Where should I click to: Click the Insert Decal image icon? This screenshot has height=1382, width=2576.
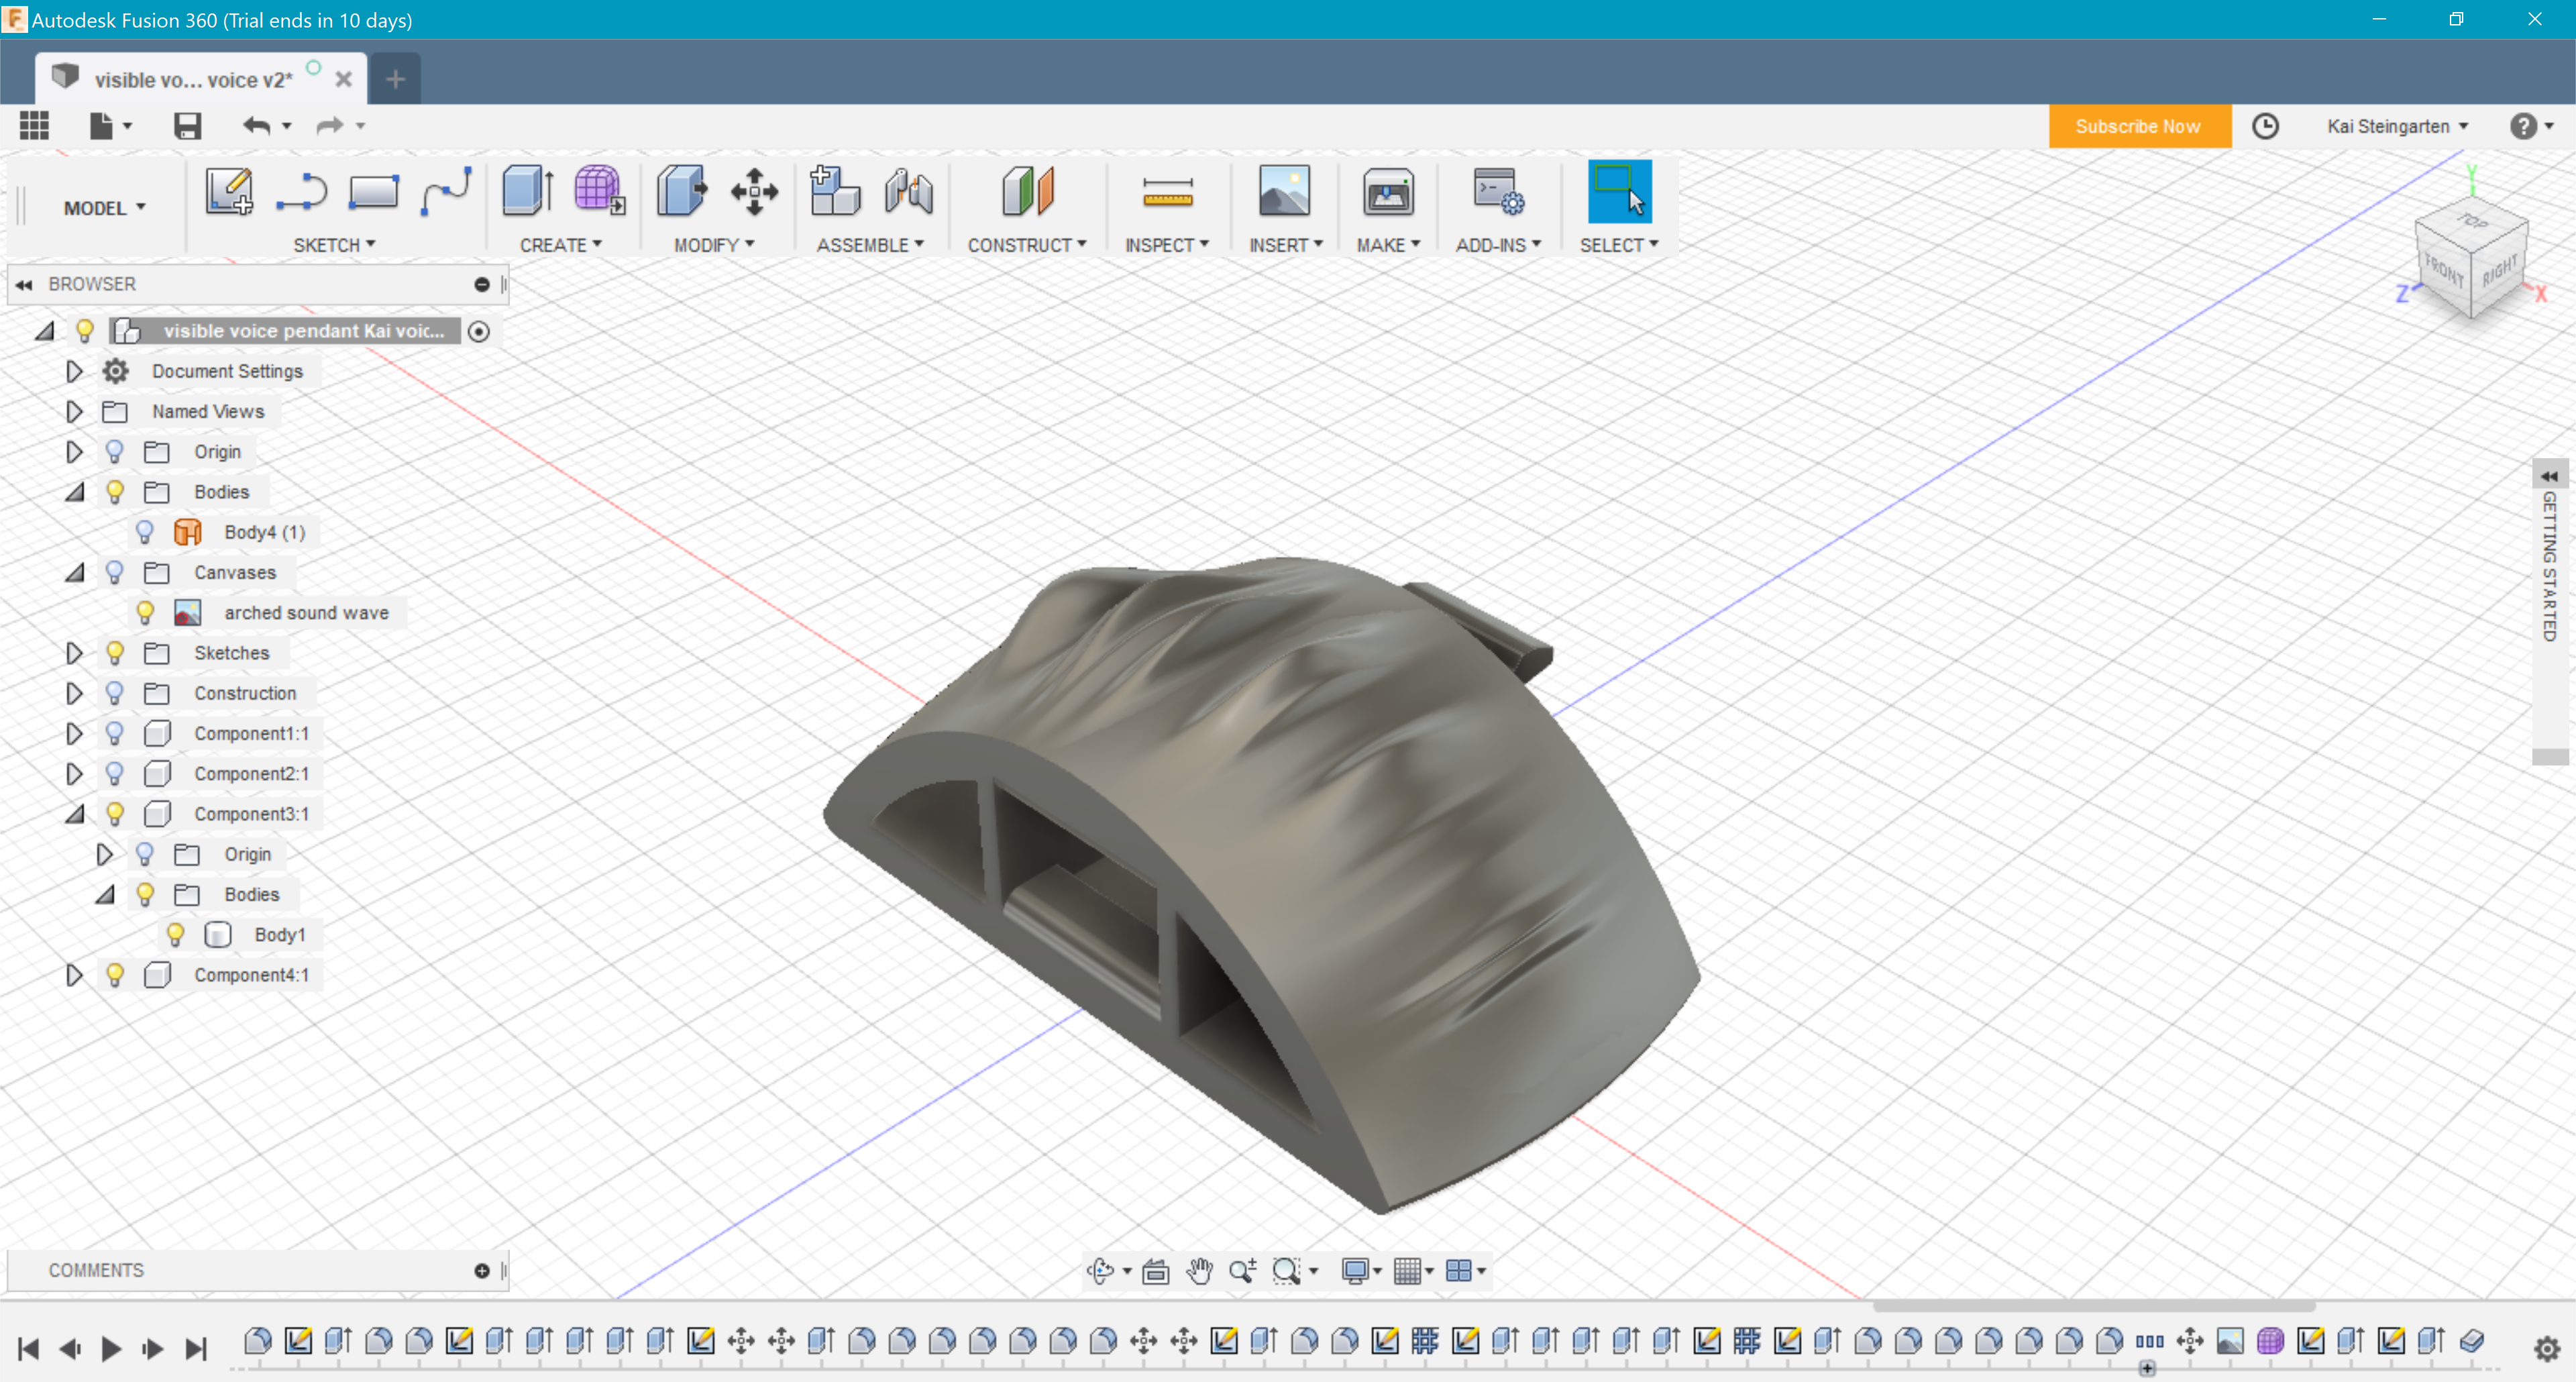coord(1284,191)
